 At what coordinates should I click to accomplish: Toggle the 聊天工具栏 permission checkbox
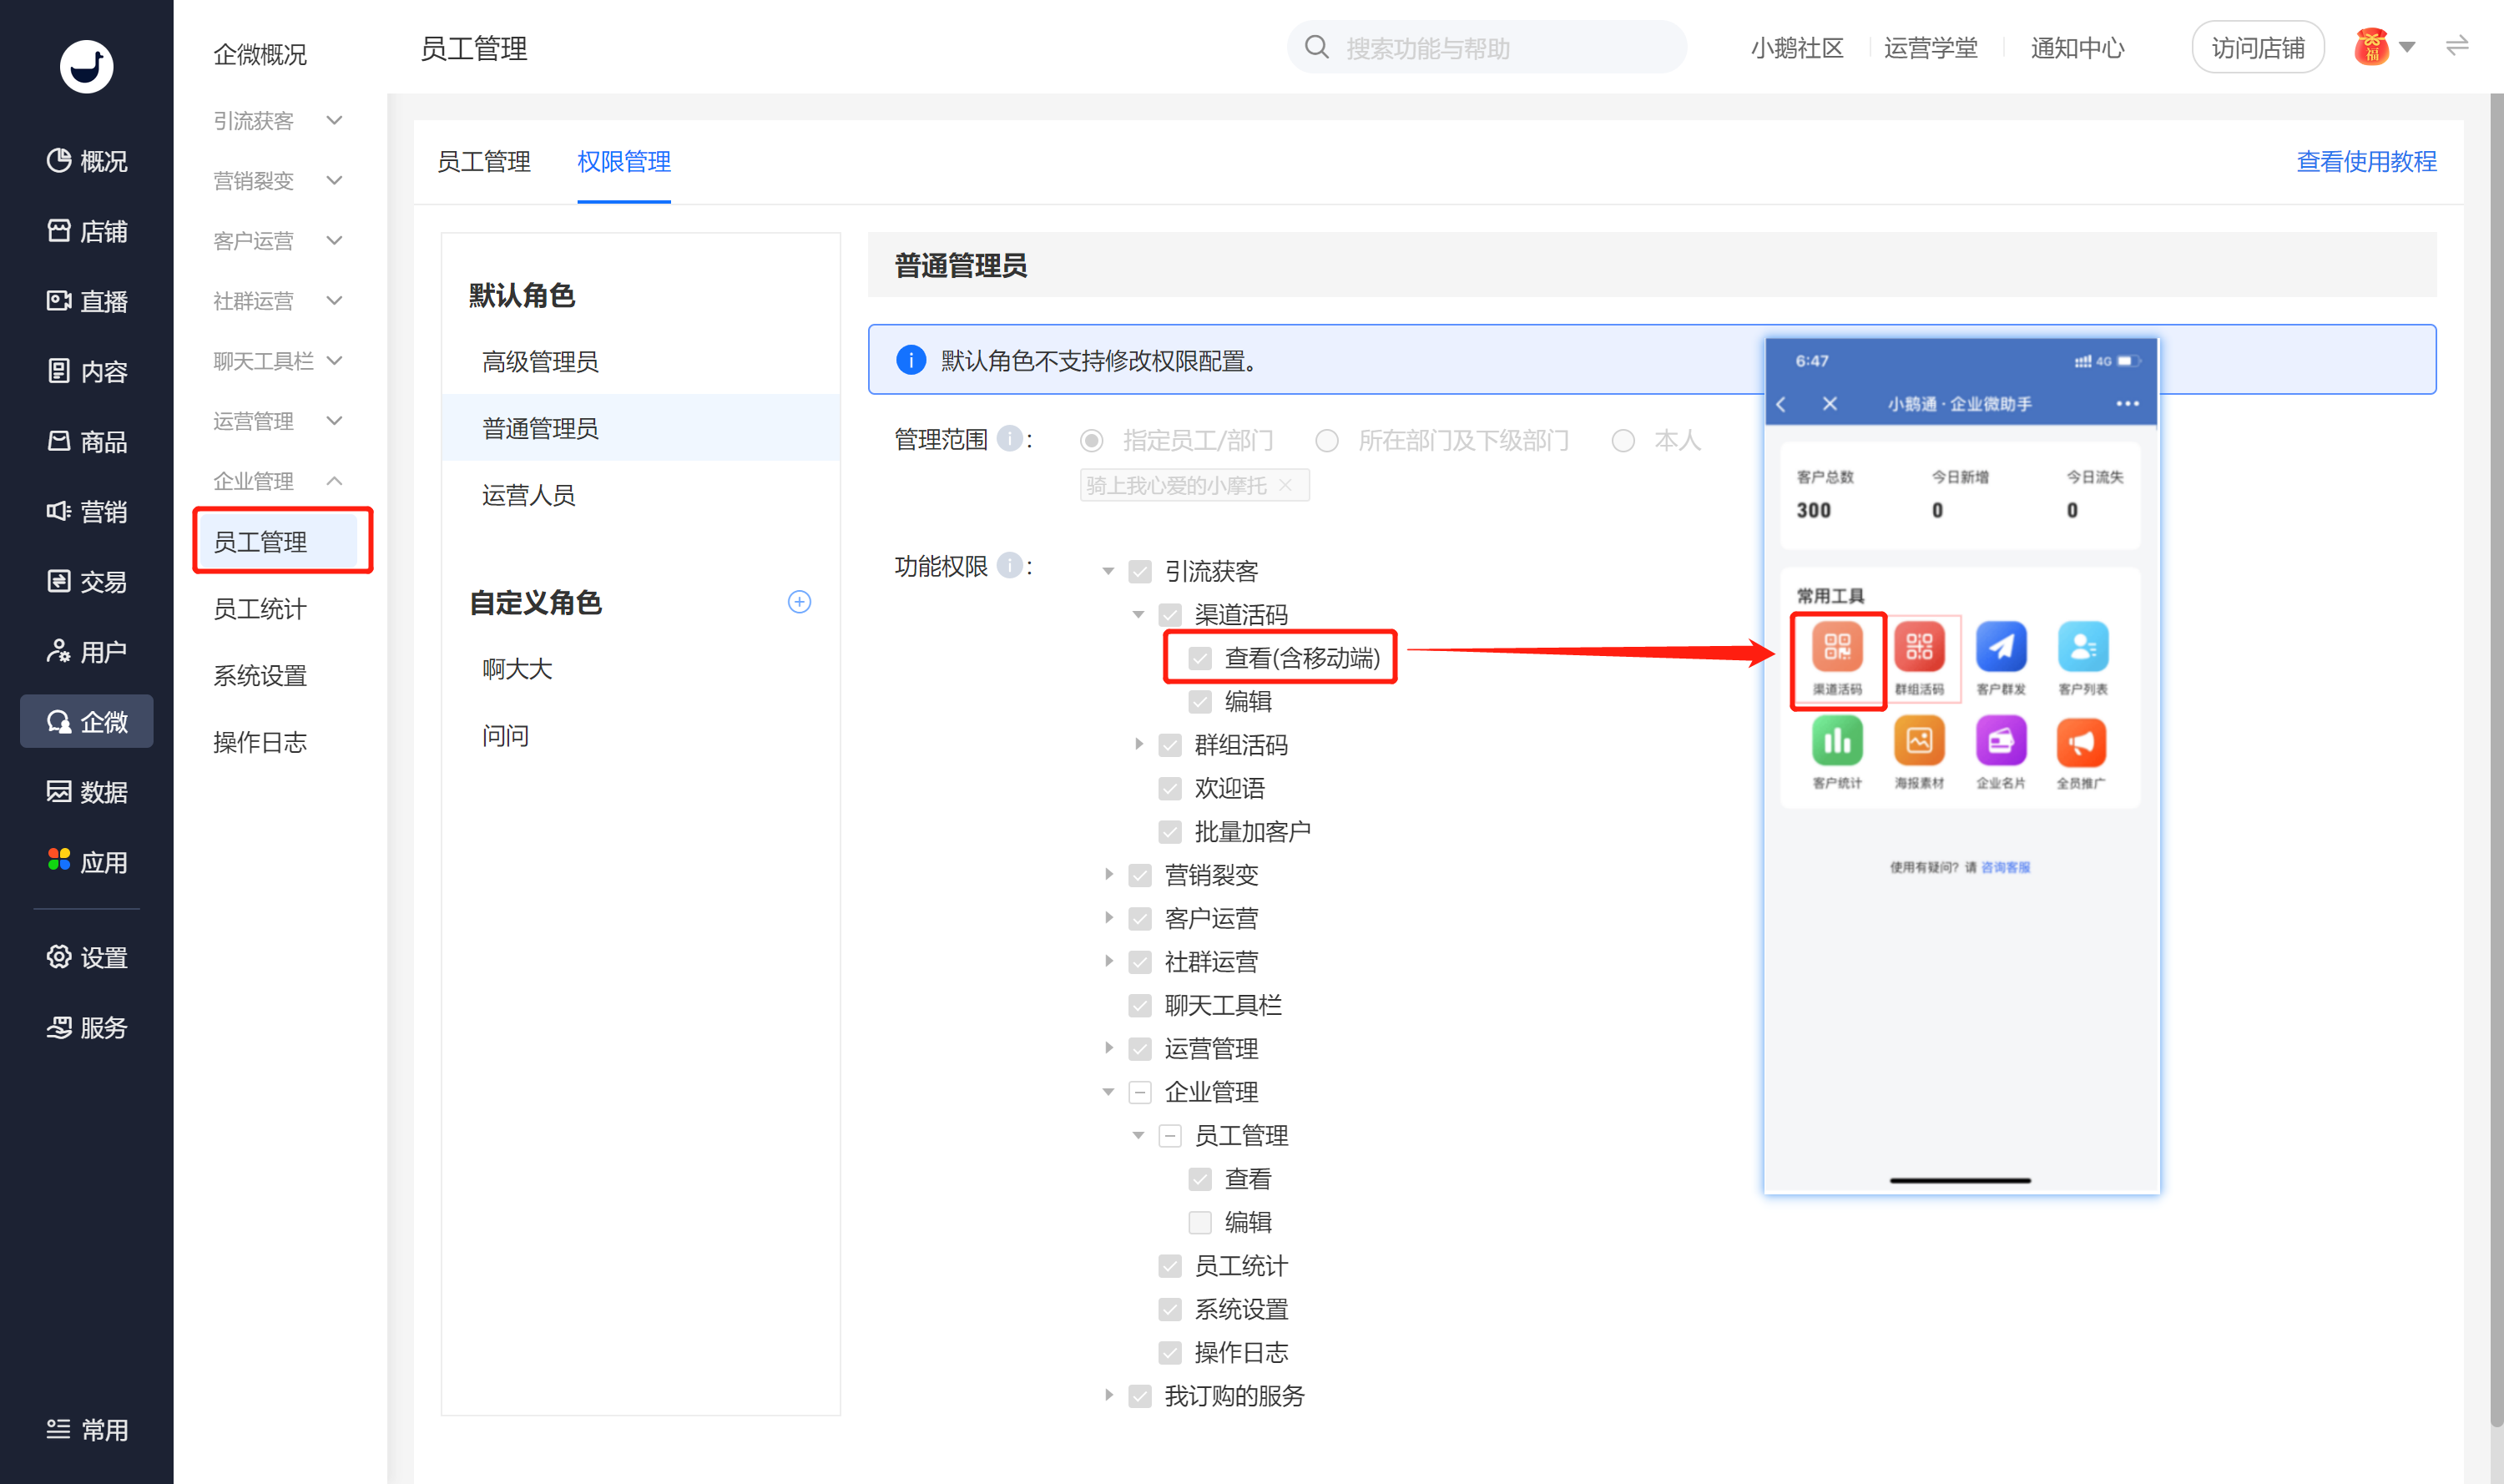1140,1005
